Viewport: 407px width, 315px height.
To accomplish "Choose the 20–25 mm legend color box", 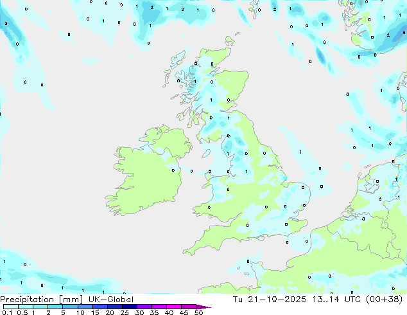I will (114, 307).
